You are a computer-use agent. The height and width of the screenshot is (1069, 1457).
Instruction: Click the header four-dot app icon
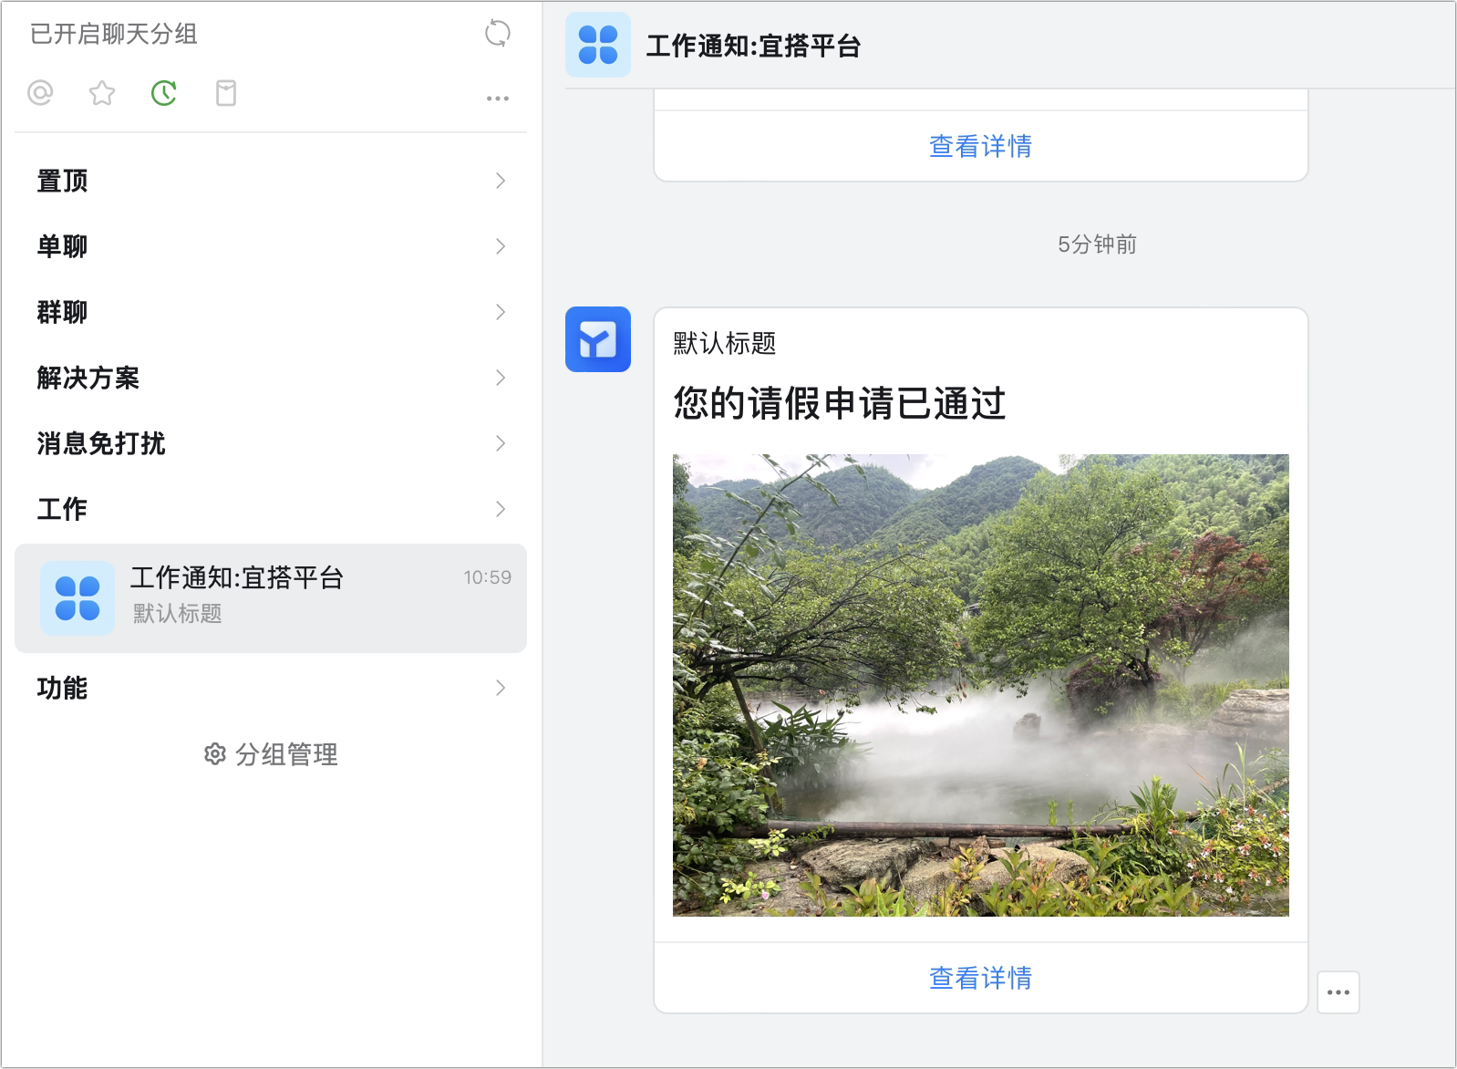[x=598, y=45]
